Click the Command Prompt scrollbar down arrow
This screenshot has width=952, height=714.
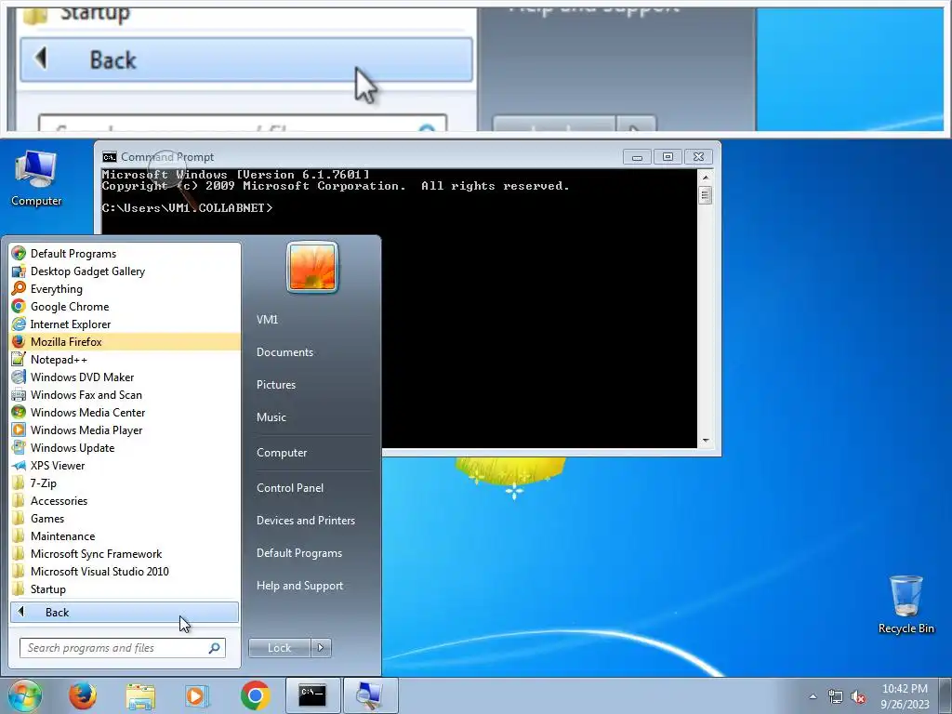click(x=705, y=440)
